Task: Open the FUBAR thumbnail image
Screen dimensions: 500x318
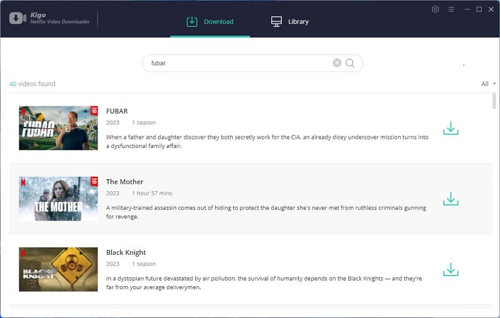Action: point(58,128)
